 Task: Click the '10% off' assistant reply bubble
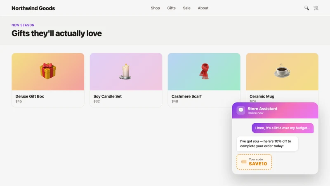(x=267, y=143)
